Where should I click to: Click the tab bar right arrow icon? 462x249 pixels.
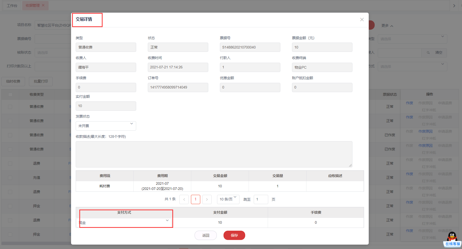click(454, 6)
